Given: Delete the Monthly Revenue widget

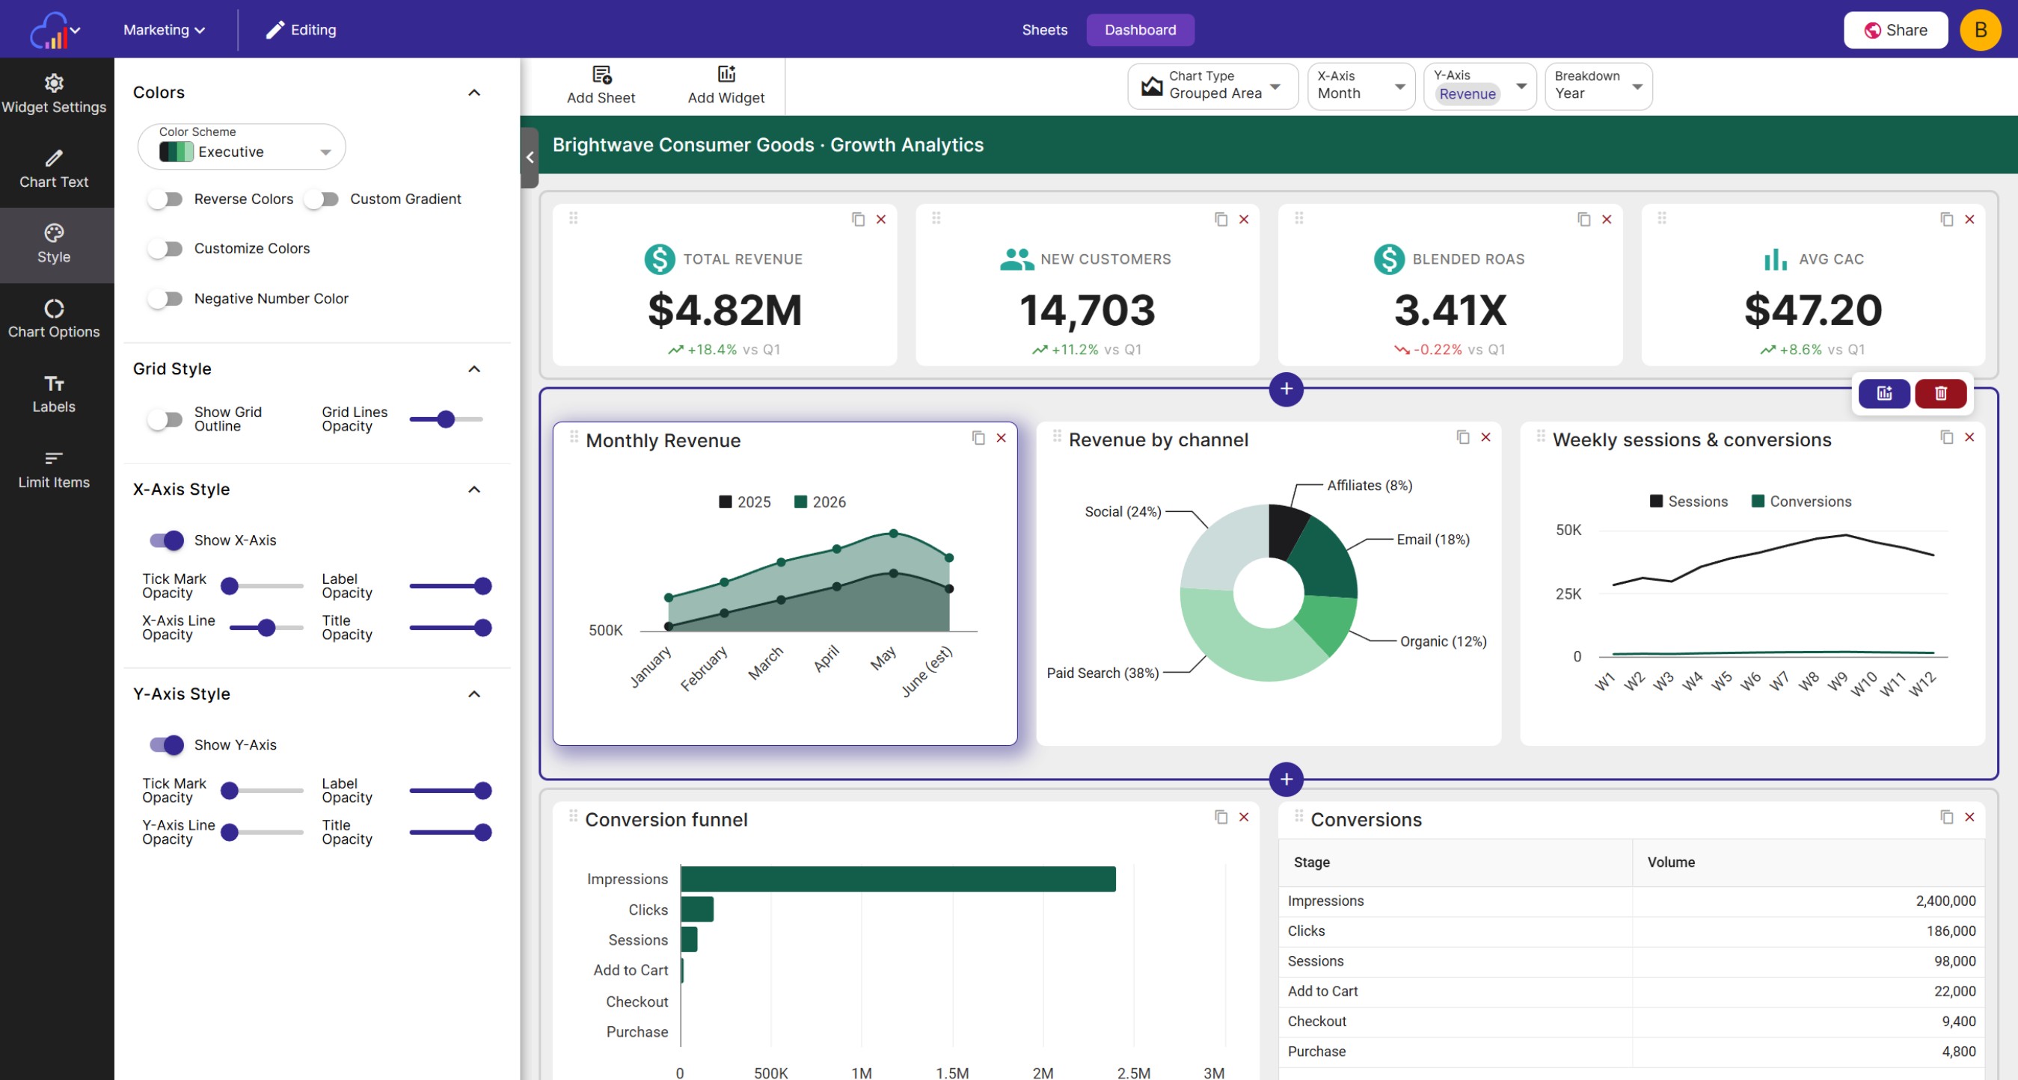Looking at the screenshot, I should click(x=1002, y=437).
